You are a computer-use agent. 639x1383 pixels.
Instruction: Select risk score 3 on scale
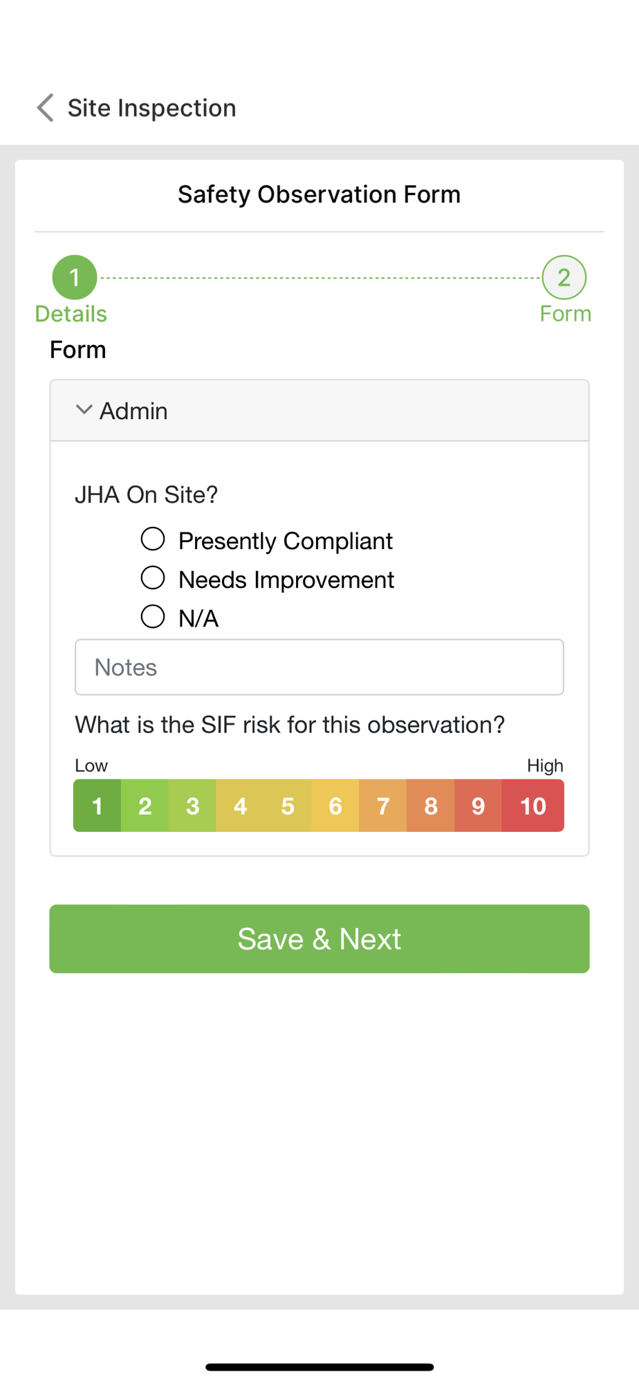tap(192, 806)
